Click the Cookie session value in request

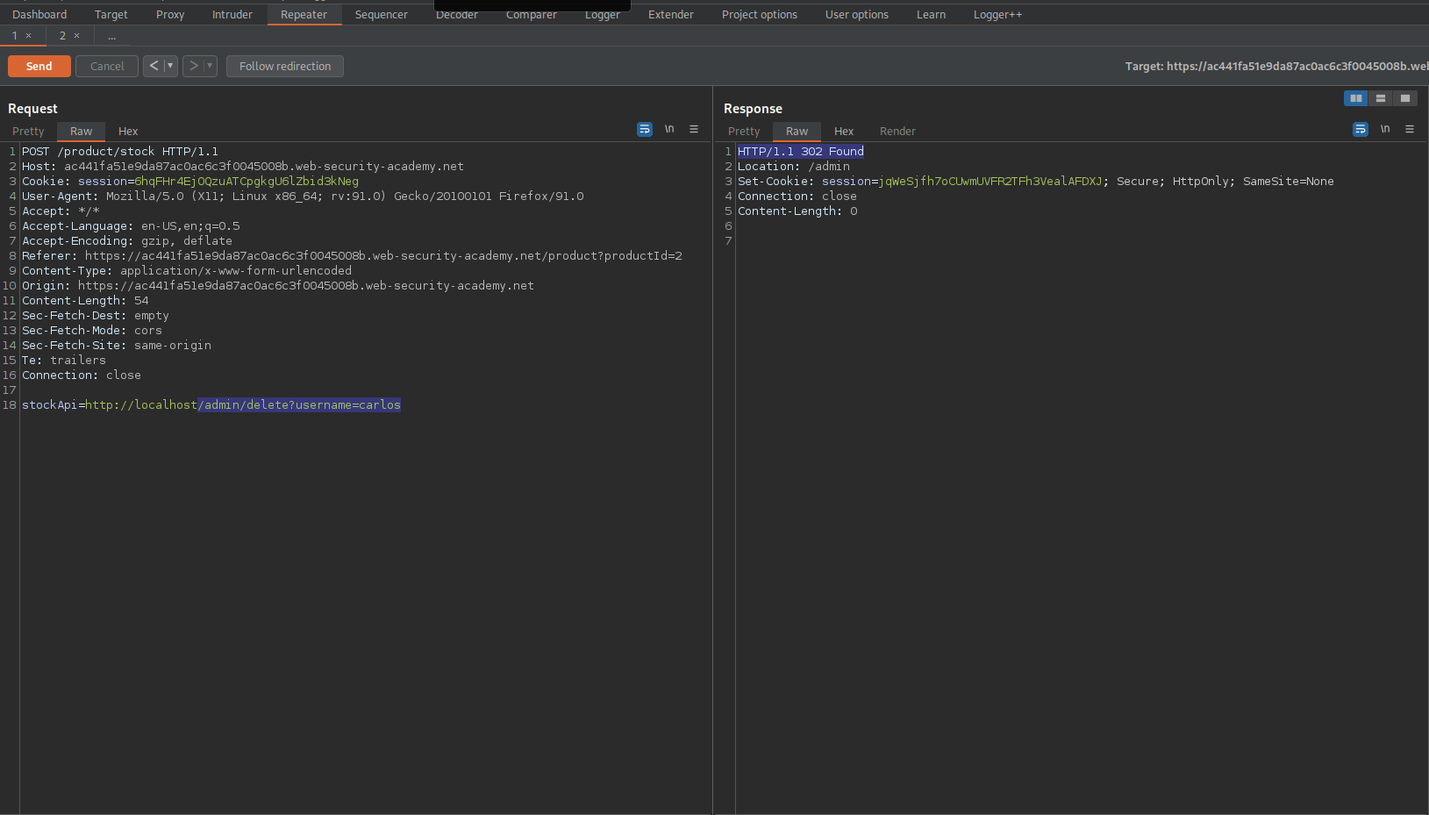pyautogui.click(x=247, y=182)
